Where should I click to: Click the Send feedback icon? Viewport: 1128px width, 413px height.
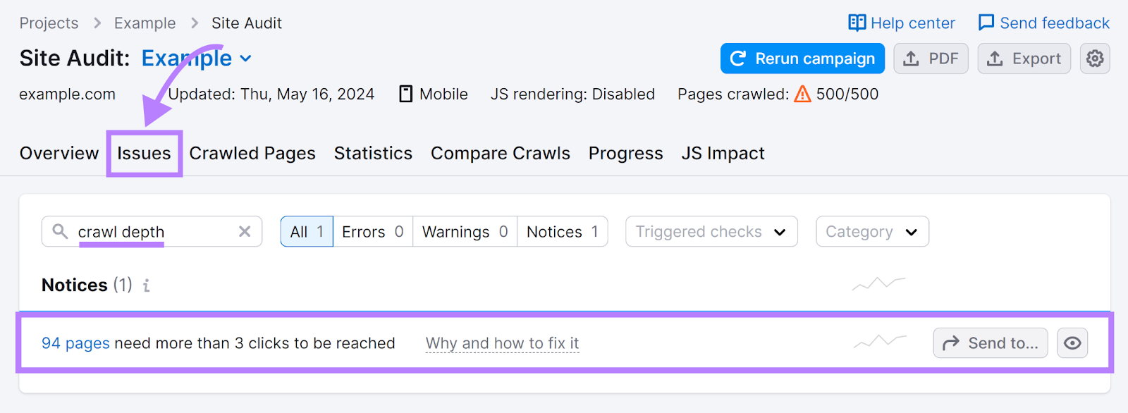(x=986, y=22)
